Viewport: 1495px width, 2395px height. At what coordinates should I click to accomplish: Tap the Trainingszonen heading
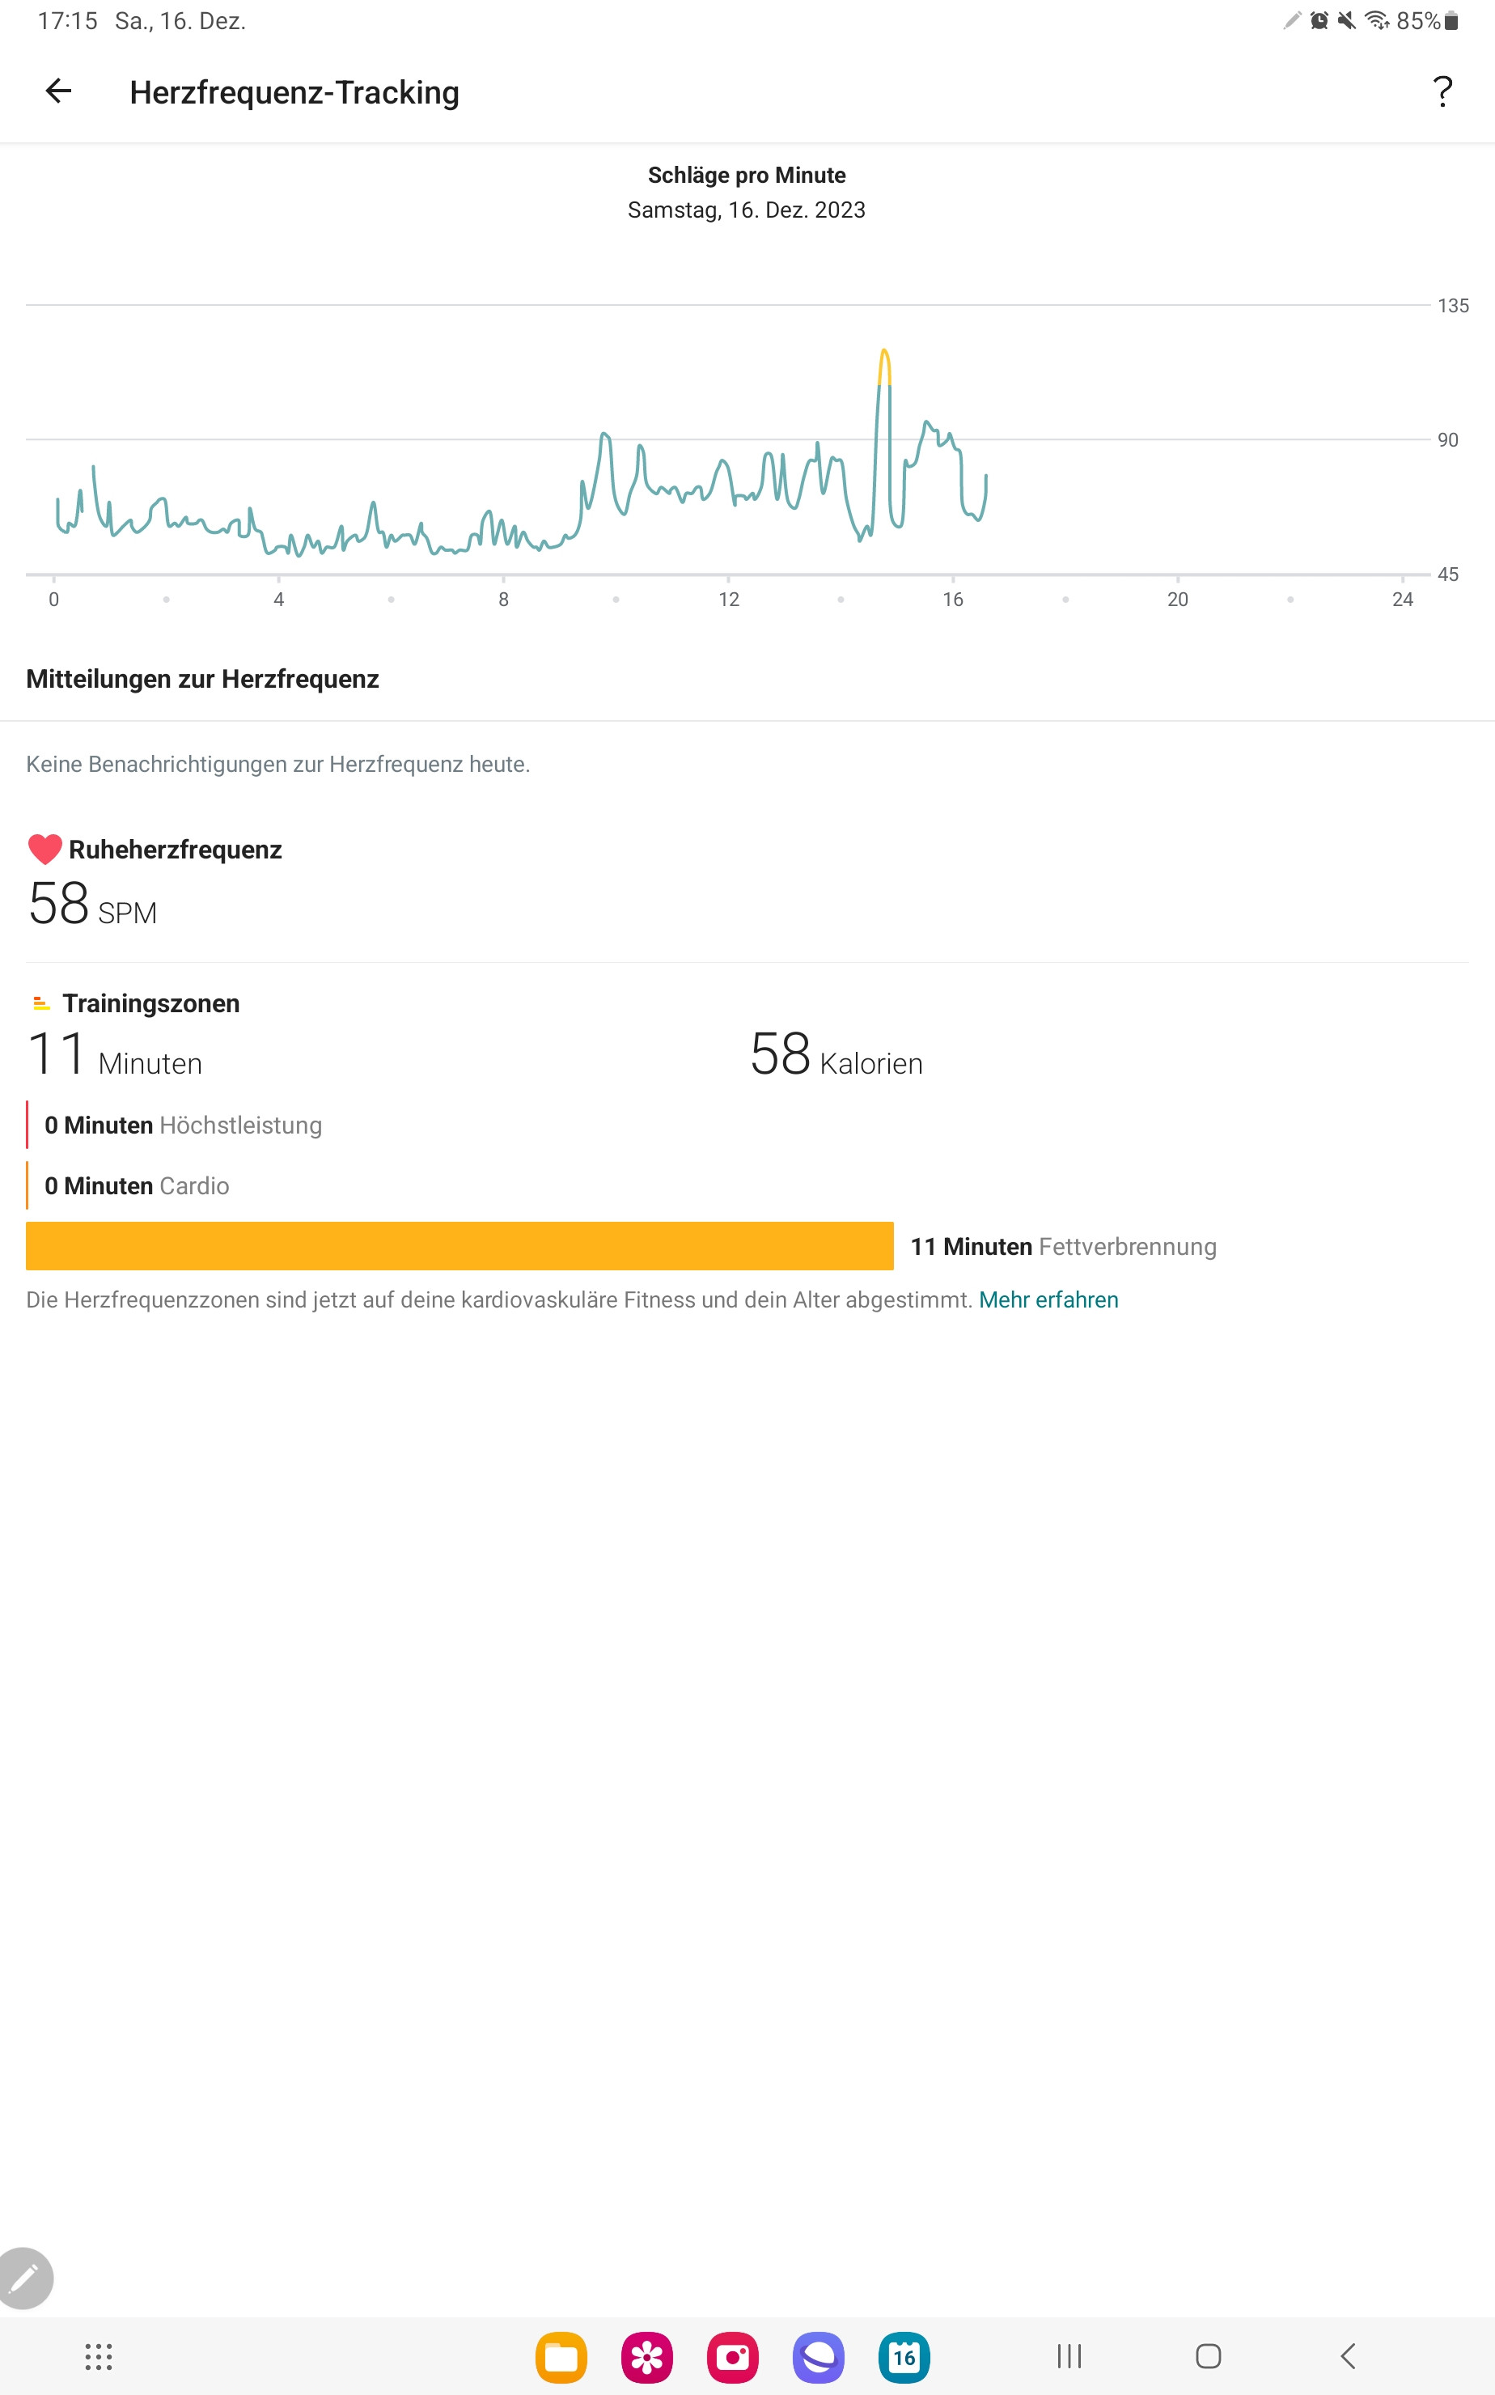coord(151,1003)
